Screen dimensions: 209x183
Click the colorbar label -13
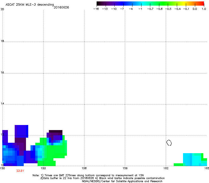click(x=105, y=9)
